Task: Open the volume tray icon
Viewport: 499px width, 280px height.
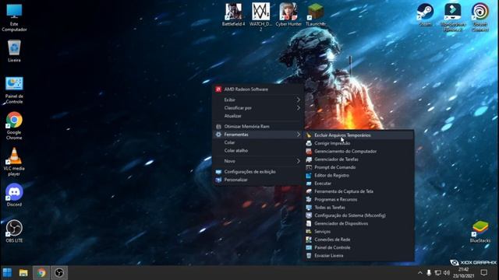Action: click(x=447, y=273)
